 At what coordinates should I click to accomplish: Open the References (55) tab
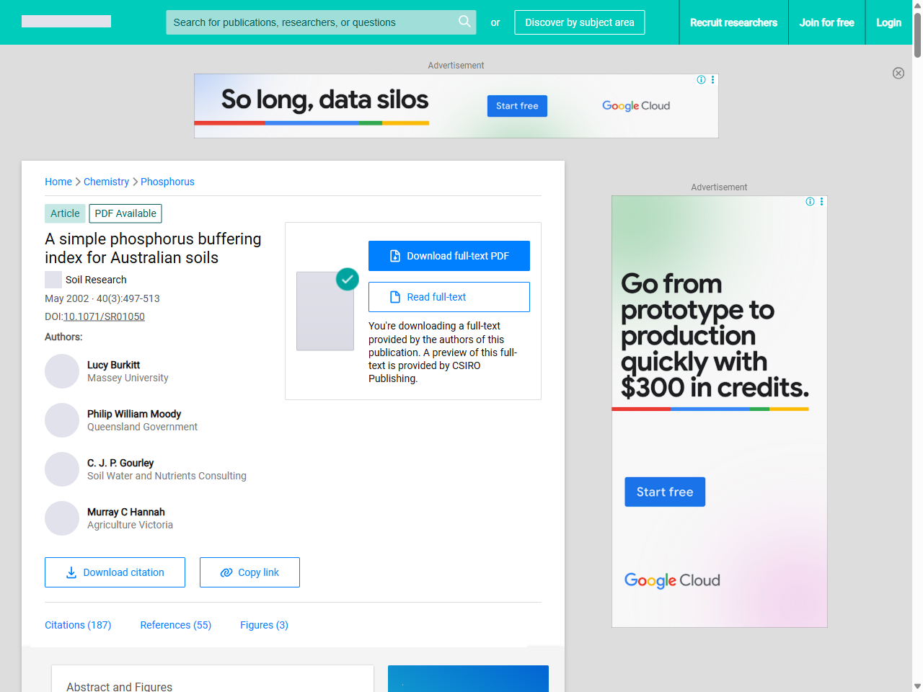click(x=175, y=625)
